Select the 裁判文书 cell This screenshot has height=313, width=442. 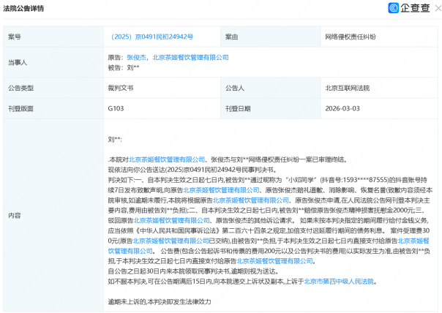pyautogui.click(x=162, y=88)
